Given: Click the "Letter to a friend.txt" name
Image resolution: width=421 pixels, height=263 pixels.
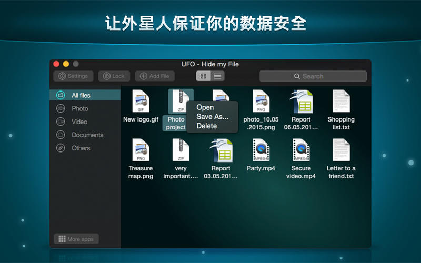Looking at the screenshot, I should click(341, 172).
